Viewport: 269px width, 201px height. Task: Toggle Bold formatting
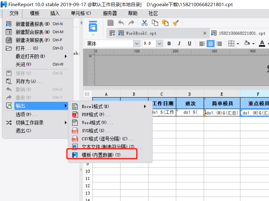[169, 43]
